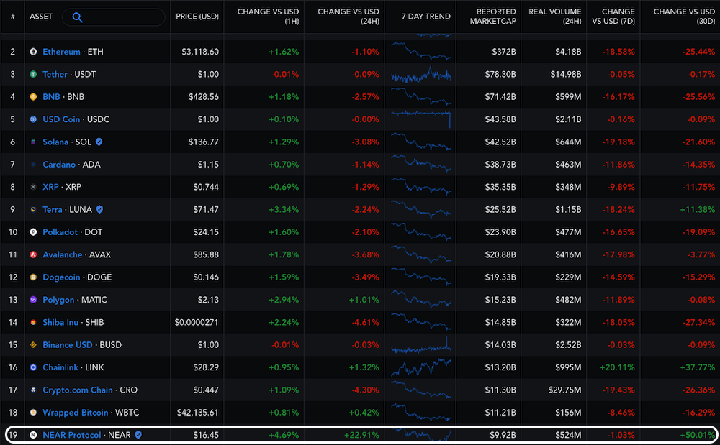
Task: Click the search magnifier icon
Action: point(78,17)
